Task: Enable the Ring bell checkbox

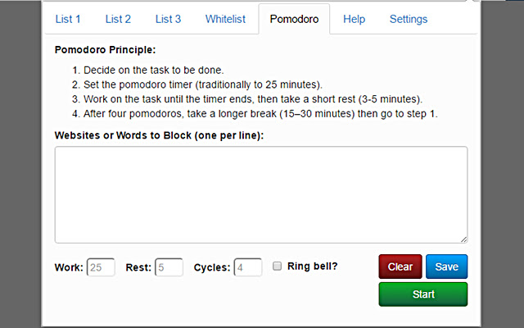Action: click(x=278, y=266)
